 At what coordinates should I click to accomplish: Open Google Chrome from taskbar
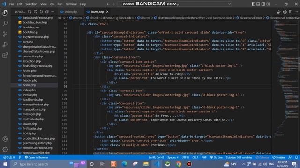click(179, 164)
